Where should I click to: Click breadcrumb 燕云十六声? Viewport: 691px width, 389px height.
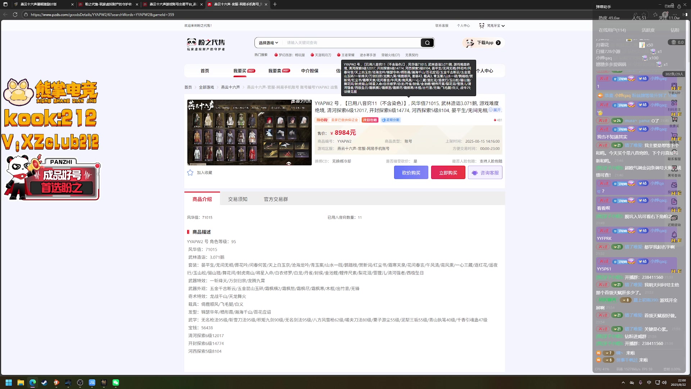pyautogui.click(x=230, y=87)
